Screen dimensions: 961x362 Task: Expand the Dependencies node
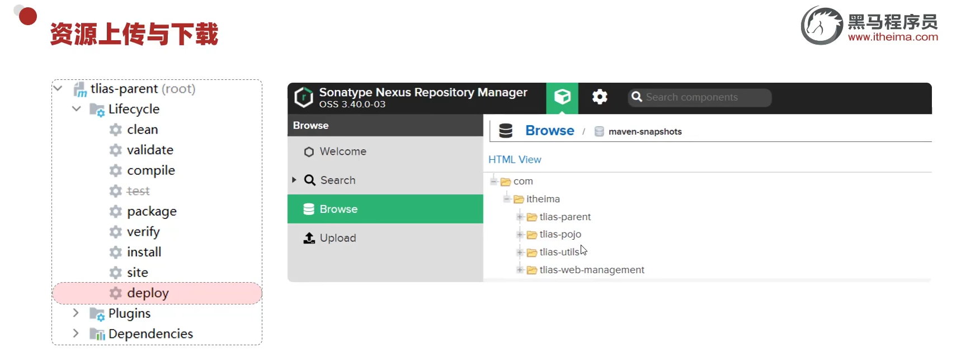coord(76,334)
